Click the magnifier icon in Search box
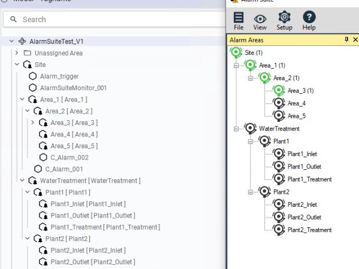The image size is (359, 269). tap(14, 20)
